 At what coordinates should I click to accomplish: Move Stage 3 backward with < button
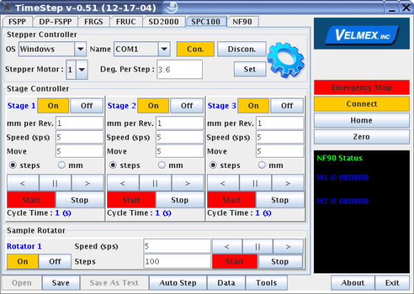coord(223,183)
